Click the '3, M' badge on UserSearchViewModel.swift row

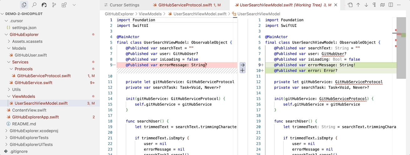pyautogui.click(x=91, y=103)
